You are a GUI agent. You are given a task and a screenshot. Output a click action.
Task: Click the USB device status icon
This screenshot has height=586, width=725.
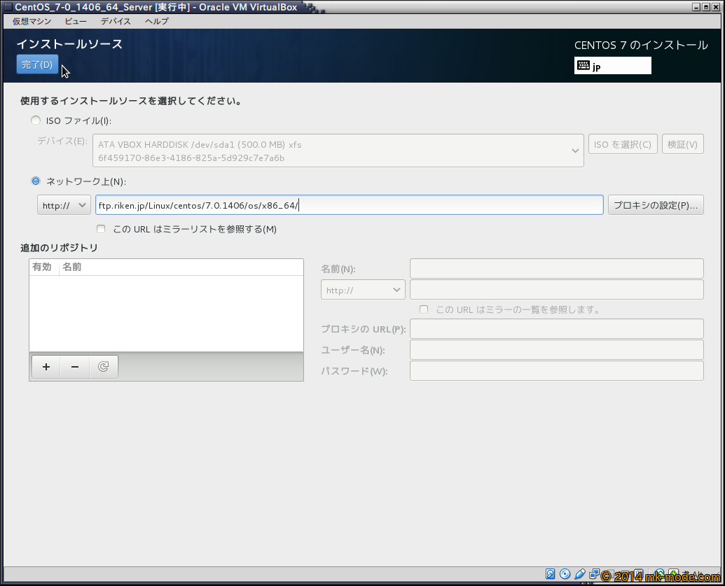tap(579, 575)
